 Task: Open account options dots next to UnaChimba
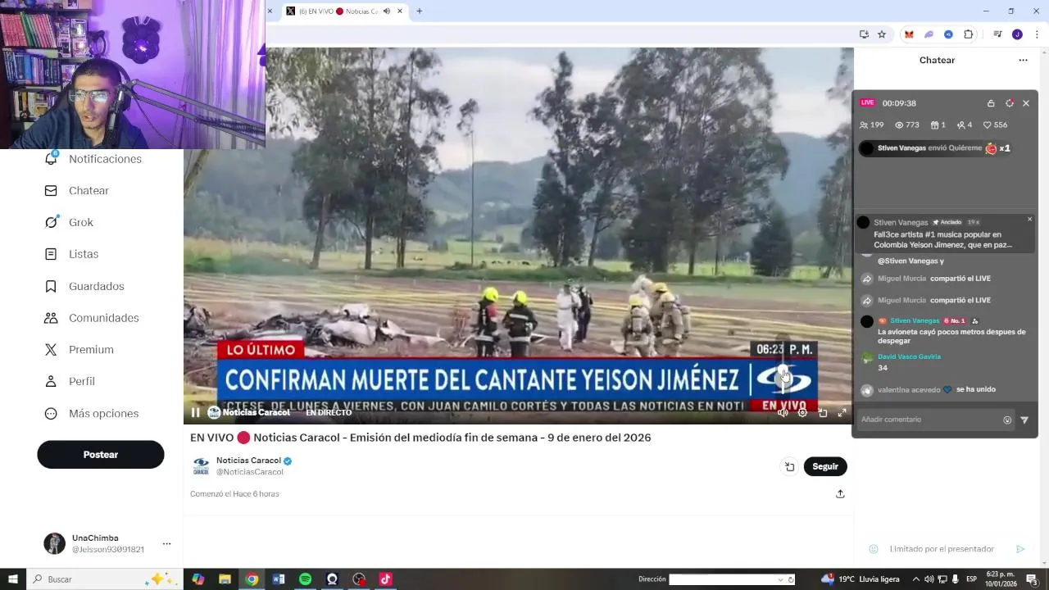tap(166, 544)
